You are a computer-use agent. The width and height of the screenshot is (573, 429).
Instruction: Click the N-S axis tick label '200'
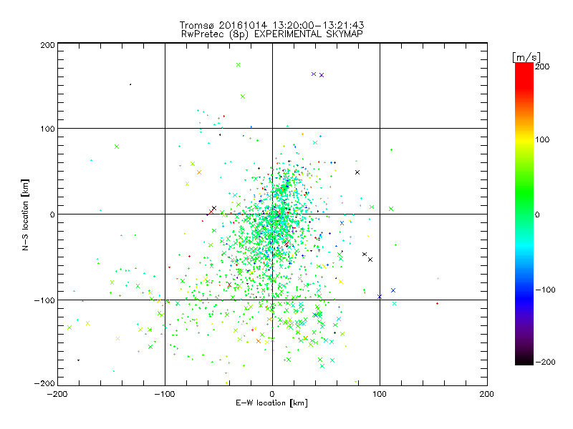(x=48, y=45)
